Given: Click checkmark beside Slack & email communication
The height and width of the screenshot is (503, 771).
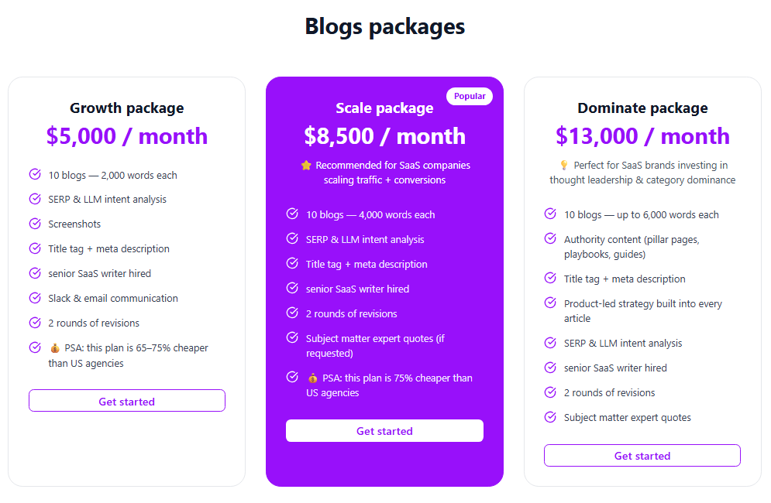Looking at the screenshot, I should click(x=35, y=298).
